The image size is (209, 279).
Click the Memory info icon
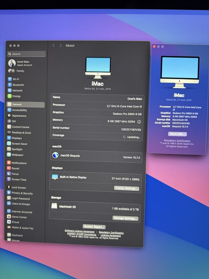139,122
